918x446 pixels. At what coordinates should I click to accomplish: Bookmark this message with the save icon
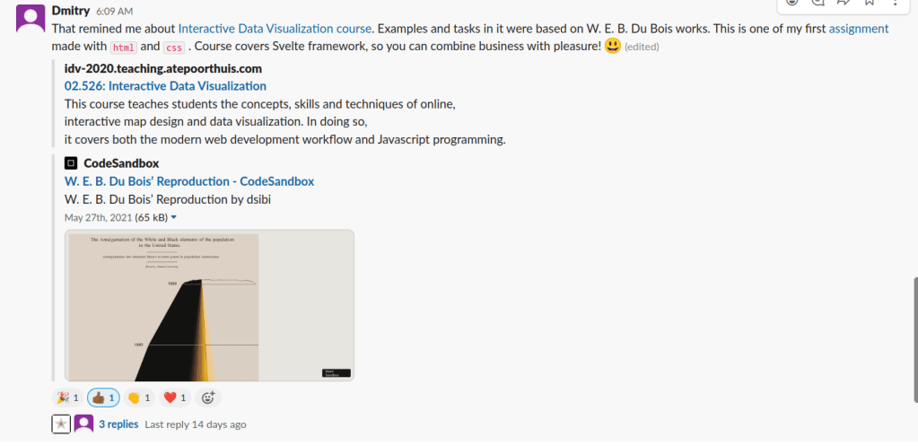click(870, 3)
